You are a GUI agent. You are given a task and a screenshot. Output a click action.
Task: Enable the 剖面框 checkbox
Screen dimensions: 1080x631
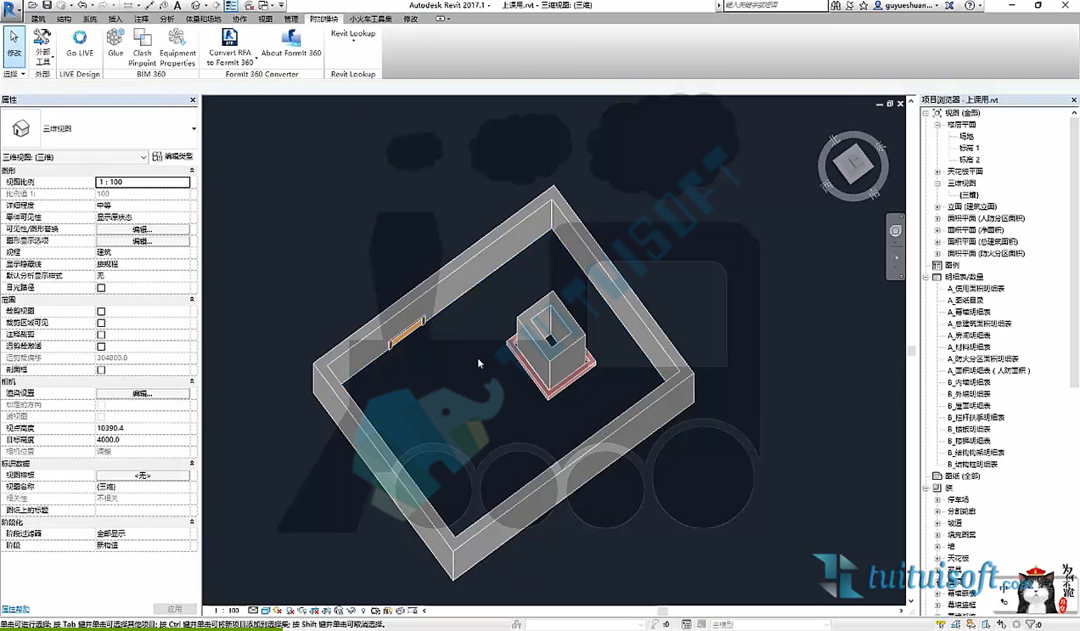click(101, 370)
